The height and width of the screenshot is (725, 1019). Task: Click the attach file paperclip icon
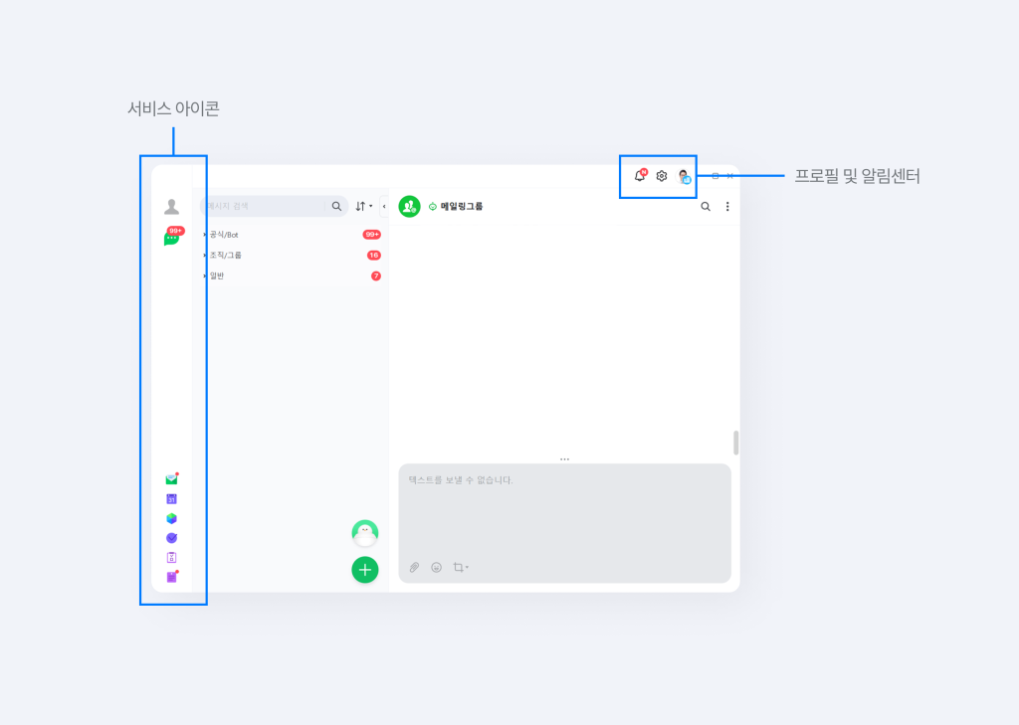click(415, 567)
